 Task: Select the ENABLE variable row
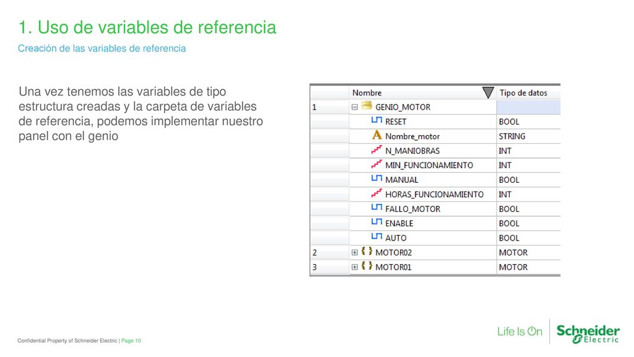click(x=435, y=223)
